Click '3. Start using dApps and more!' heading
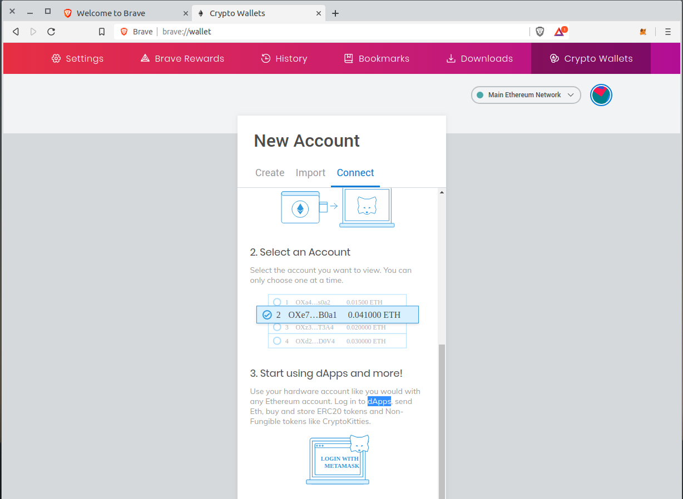 (x=326, y=373)
